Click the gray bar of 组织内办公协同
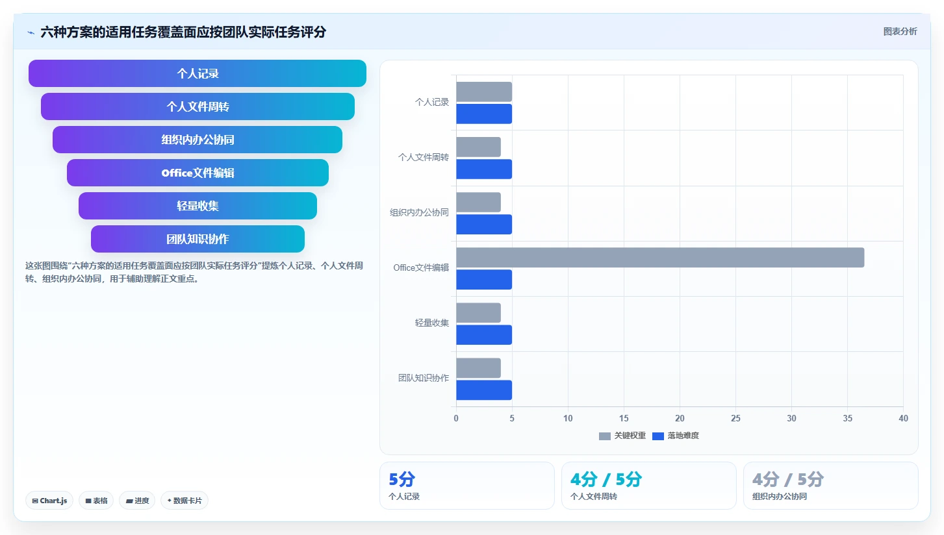Screen dimensions: 944x535 (478, 202)
